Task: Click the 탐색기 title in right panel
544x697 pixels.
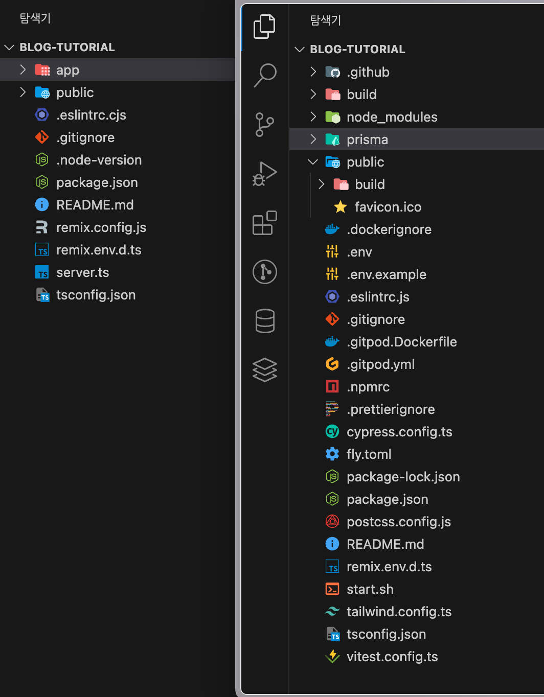Action: 326,20
